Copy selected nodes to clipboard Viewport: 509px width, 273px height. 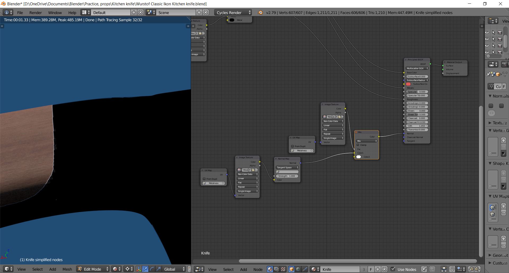click(471, 269)
